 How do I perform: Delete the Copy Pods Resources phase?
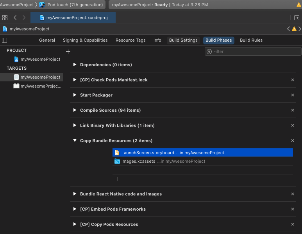[293, 224]
